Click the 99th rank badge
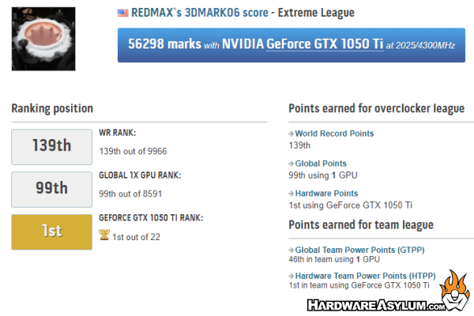 (x=51, y=190)
